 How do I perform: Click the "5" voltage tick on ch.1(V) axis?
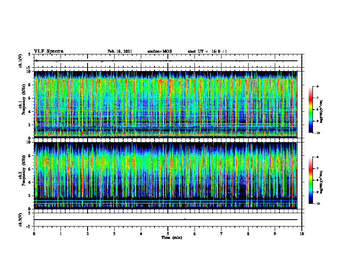coord(30,54)
